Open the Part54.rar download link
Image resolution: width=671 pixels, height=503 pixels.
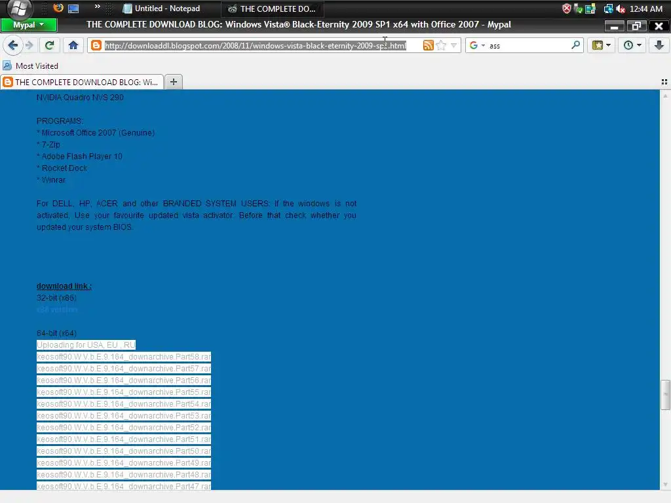[124, 403]
